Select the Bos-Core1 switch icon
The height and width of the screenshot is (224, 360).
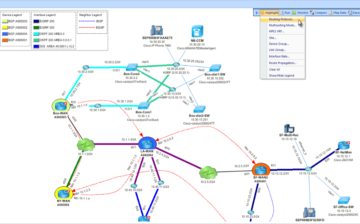tap(144, 106)
